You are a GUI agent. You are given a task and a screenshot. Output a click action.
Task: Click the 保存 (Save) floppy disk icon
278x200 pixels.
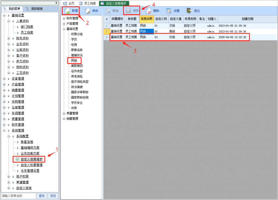click(x=128, y=11)
